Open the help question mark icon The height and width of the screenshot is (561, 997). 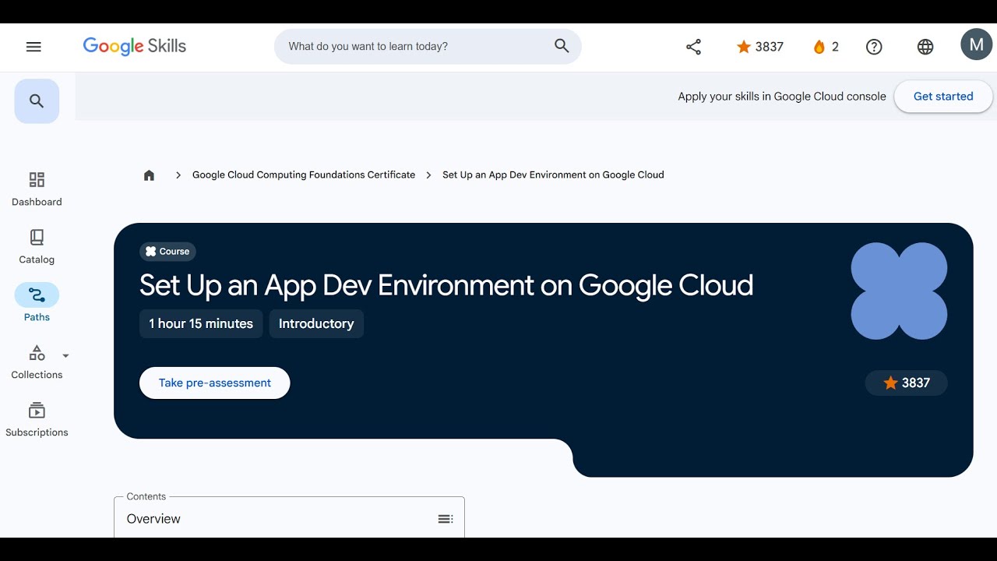874,47
